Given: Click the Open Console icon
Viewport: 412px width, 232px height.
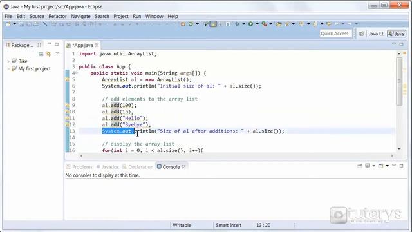Looking at the screenshot, I should coord(380,166).
